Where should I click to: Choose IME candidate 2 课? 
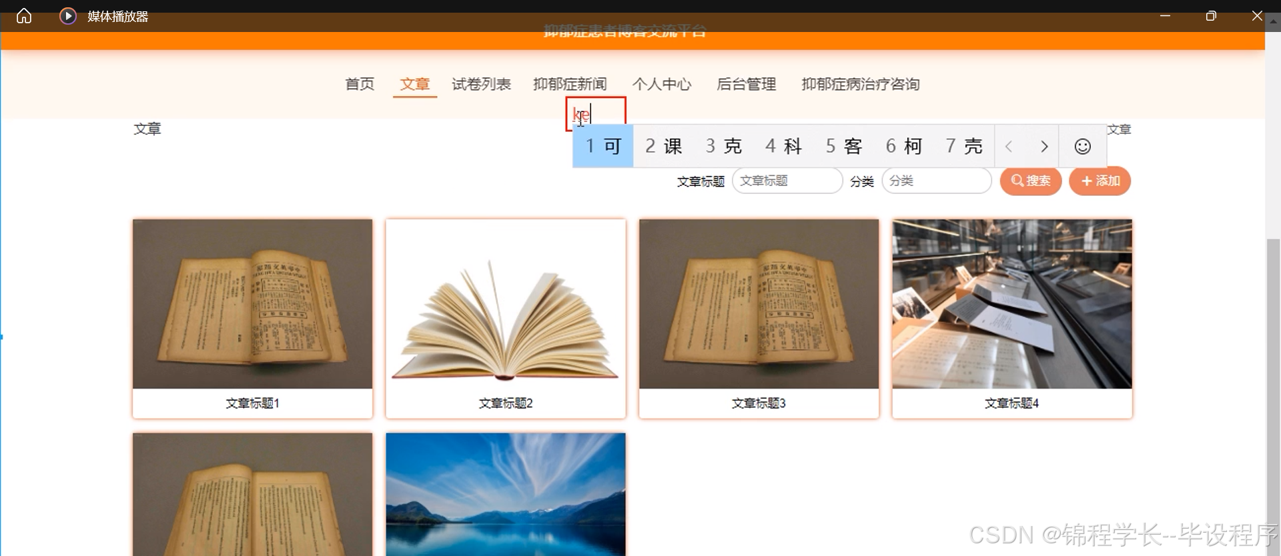click(663, 146)
